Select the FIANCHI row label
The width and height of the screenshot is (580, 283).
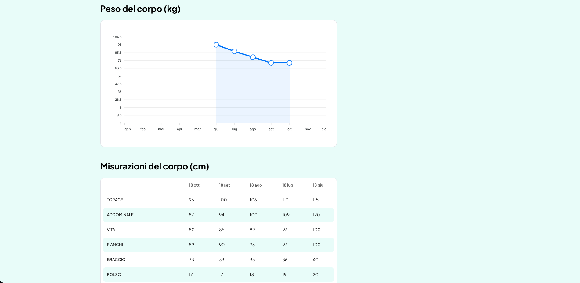pyautogui.click(x=115, y=245)
